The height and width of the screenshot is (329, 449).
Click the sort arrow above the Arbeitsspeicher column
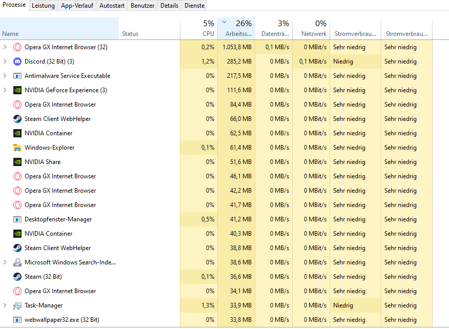pos(224,22)
